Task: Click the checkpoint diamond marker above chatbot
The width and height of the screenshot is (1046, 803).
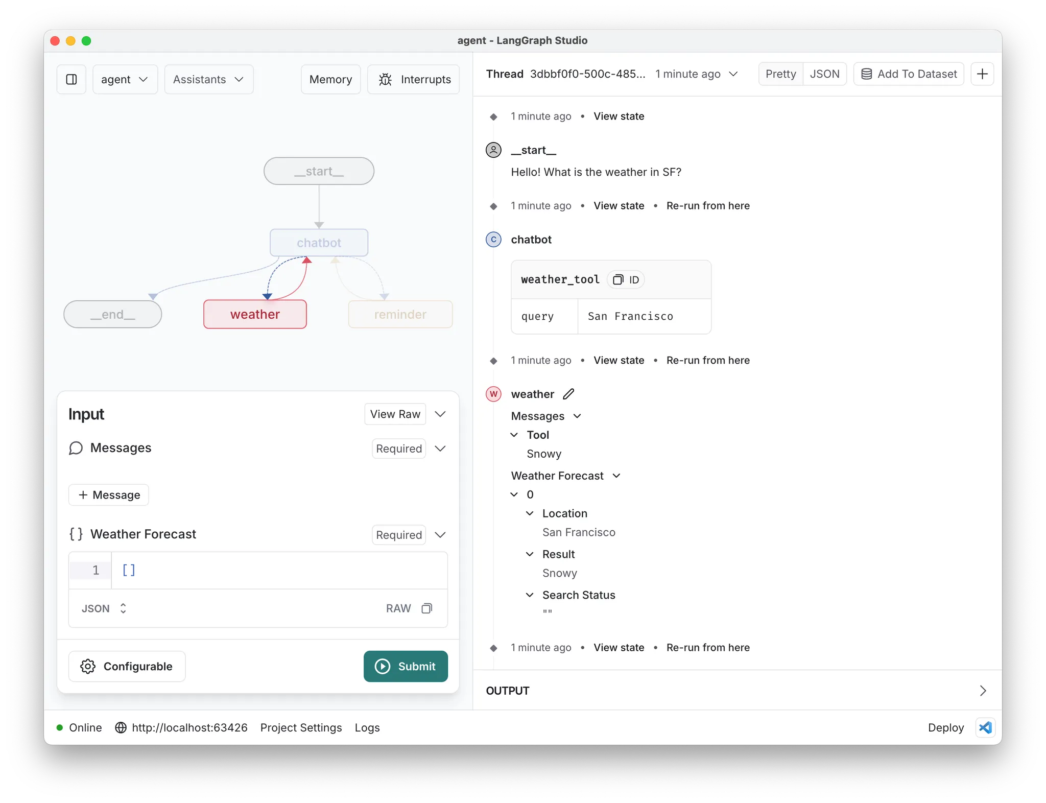Action: coord(493,206)
